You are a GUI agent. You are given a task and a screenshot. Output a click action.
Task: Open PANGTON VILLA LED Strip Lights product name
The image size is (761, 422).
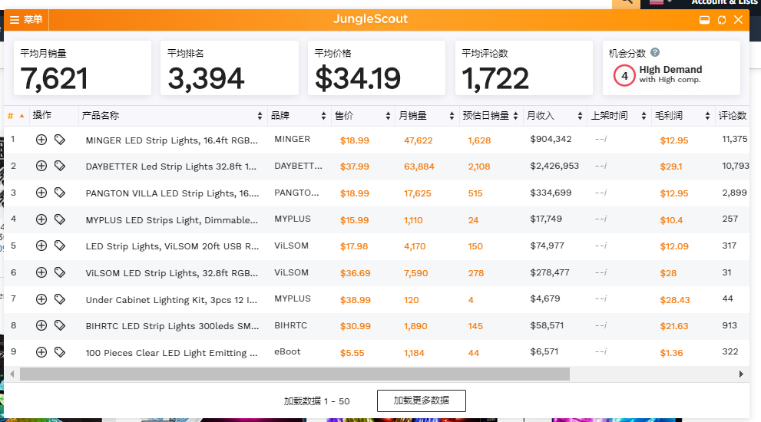point(172,193)
